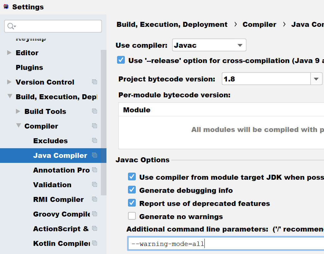Click project-level icon beside ActionScript & Flex

pyautogui.click(x=95, y=228)
